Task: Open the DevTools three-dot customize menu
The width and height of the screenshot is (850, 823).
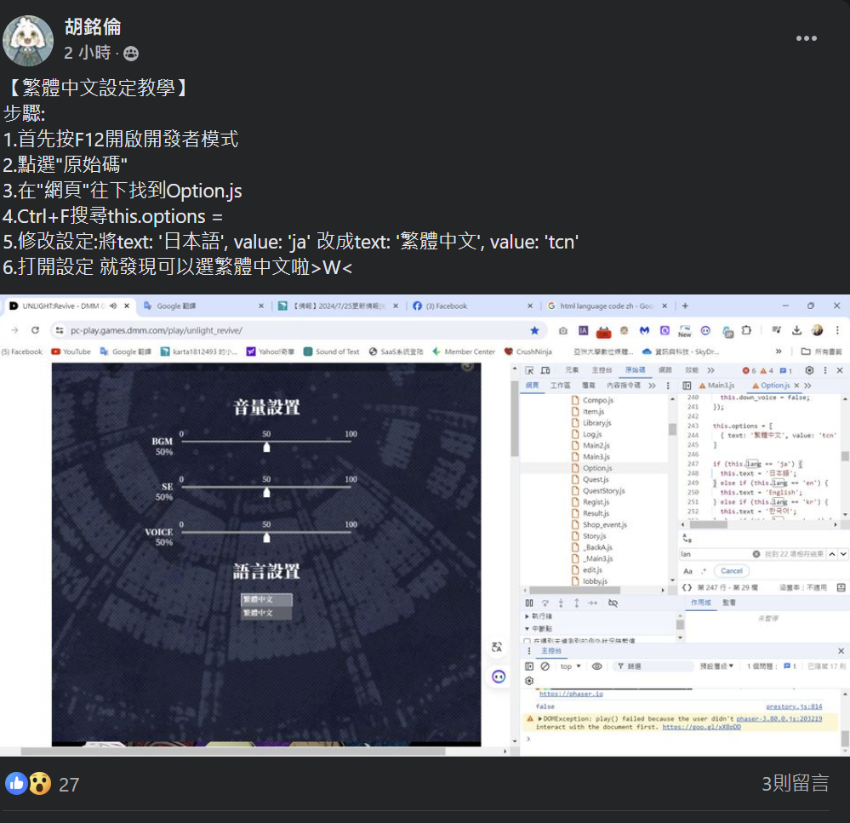Action: [x=825, y=370]
